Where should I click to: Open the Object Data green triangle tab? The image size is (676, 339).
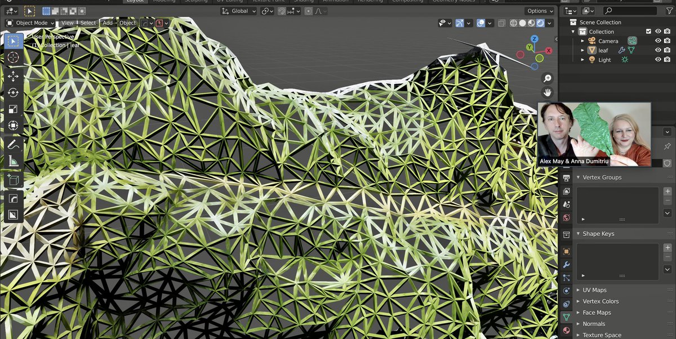[x=567, y=318]
